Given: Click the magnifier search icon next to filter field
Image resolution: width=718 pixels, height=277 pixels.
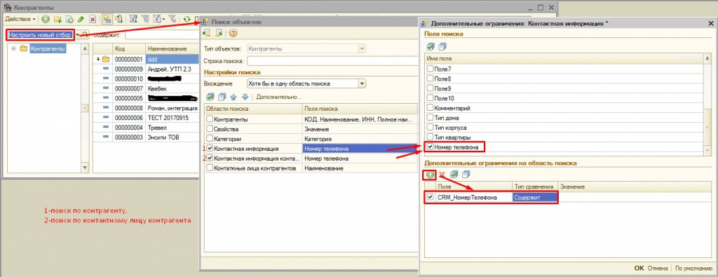Looking at the screenshot, I should 85,35.
